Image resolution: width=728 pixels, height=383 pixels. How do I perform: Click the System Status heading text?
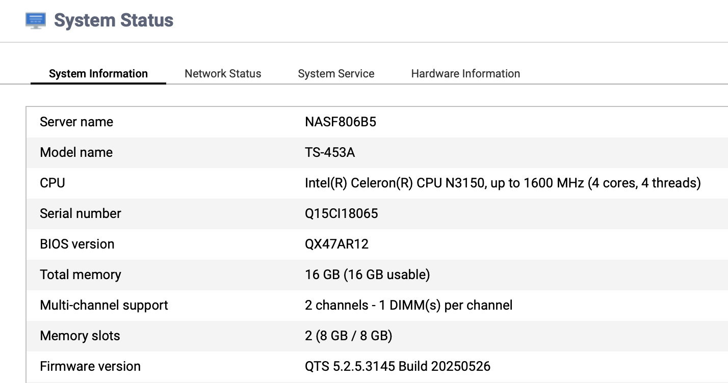coord(114,20)
